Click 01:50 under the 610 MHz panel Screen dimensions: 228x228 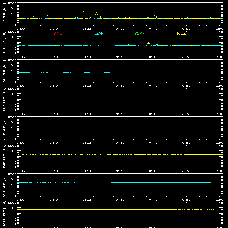(x=186, y=86)
